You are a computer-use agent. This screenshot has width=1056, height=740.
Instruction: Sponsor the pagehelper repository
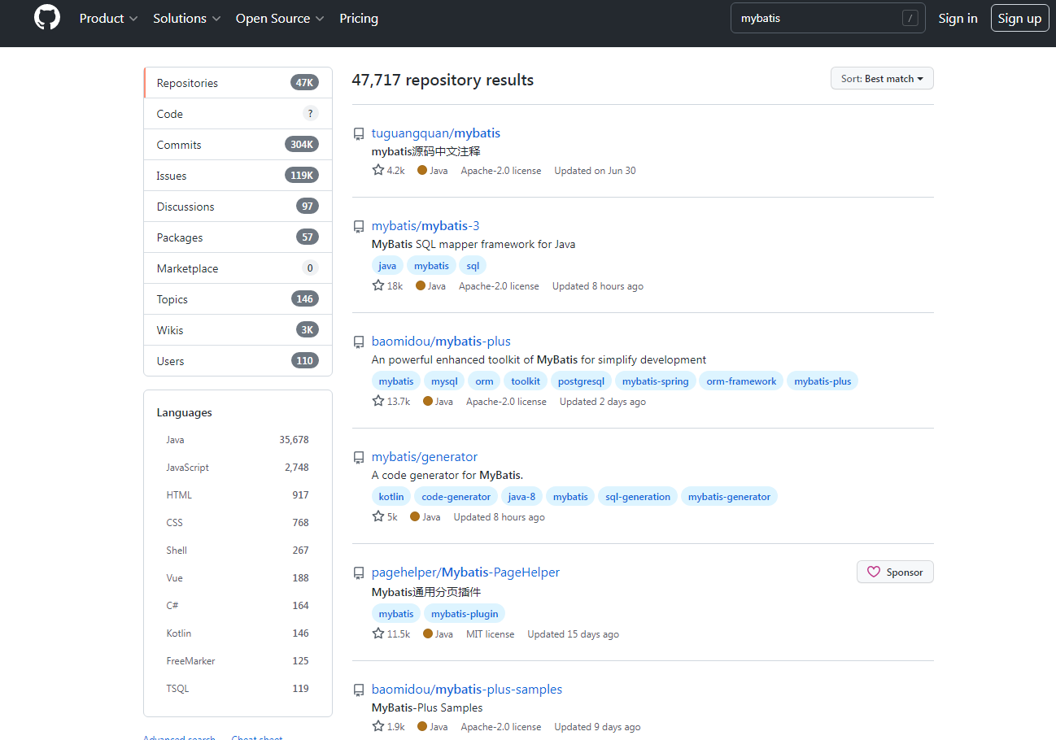895,572
